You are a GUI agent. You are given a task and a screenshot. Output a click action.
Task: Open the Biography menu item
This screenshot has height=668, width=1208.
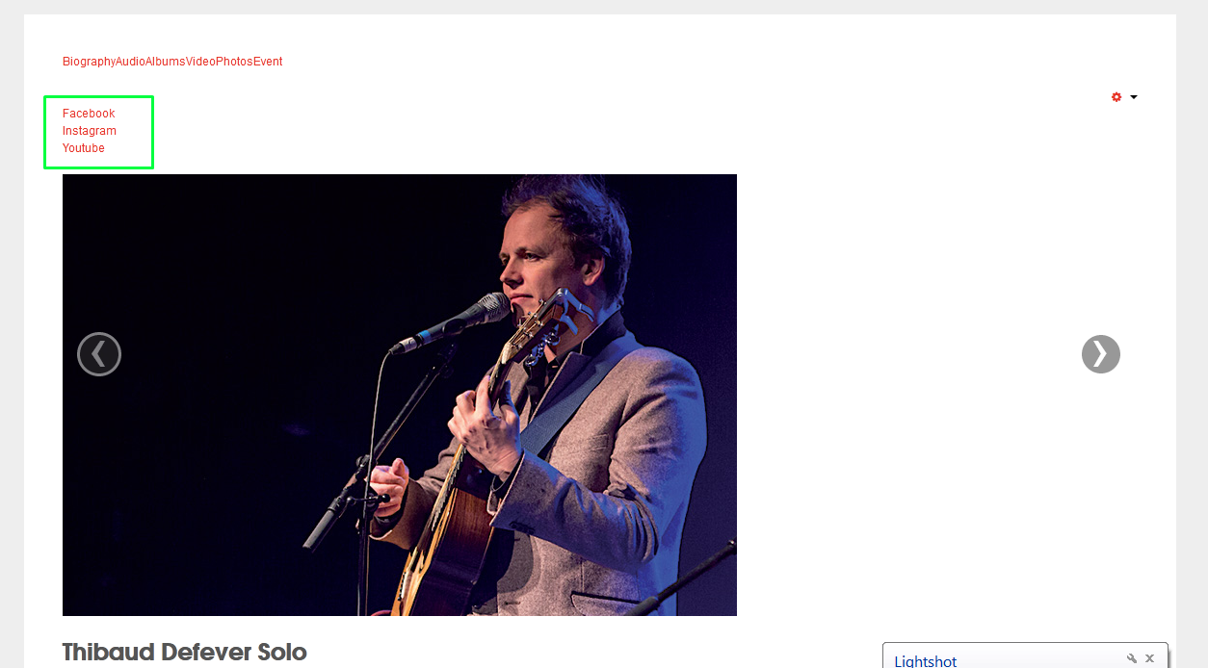(89, 62)
